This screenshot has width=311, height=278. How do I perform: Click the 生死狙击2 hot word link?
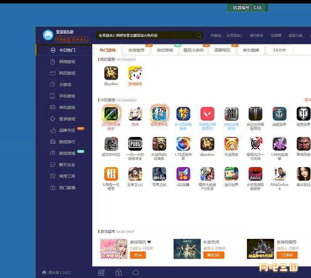pyautogui.click(x=234, y=36)
